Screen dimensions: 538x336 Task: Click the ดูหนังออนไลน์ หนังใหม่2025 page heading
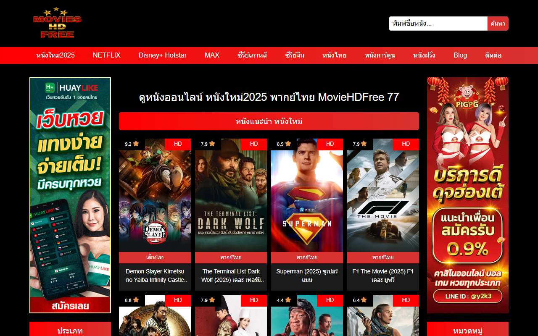click(269, 97)
